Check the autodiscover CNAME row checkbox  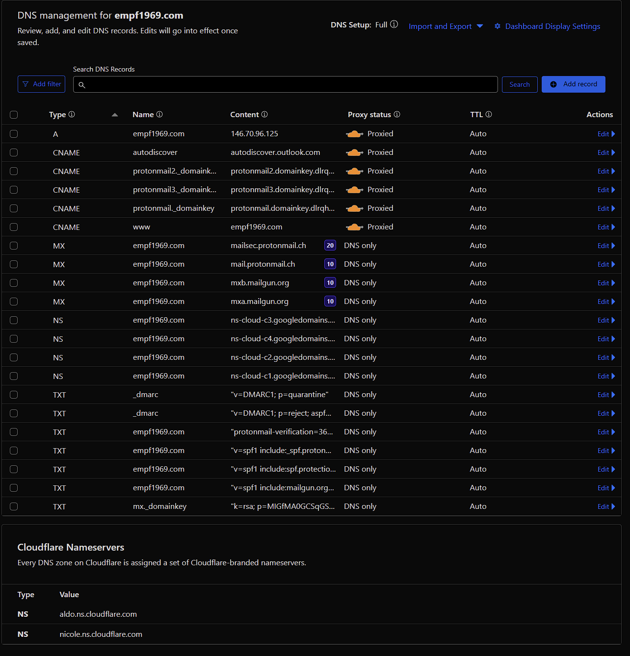(x=14, y=152)
